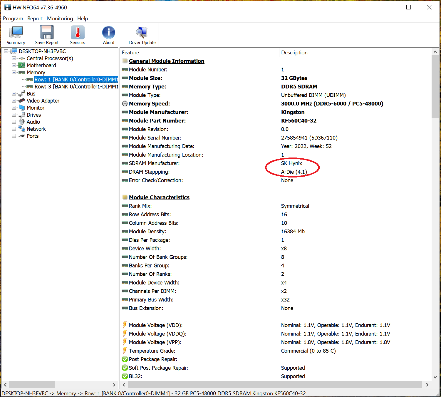Select the SDRAM Manufacturer value SK Hynix
Image resolution: width=441 pixels, height=397 pixels.
tap(291, 163)
